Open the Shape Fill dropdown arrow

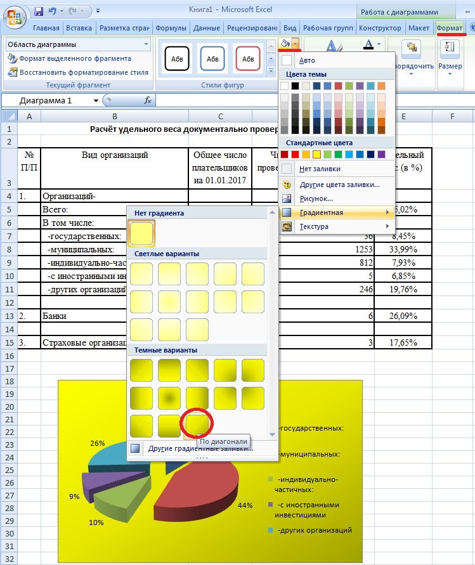(x=296, y=44)
